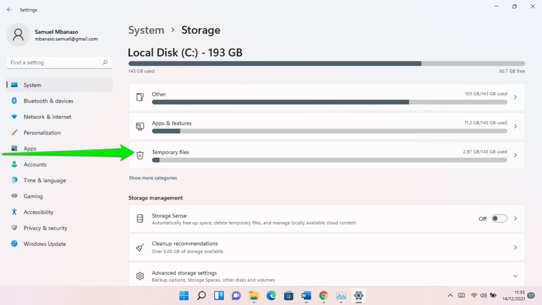The height and width of the screenshot is (305, 542).
Task: Click the Cleanup recommendations broom icon
Action: (140, 247)
